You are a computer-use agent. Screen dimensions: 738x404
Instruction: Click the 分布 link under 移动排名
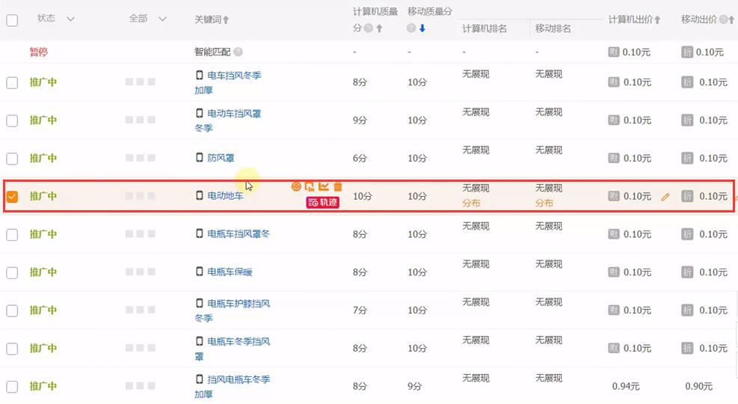click(x=544, y=203)
